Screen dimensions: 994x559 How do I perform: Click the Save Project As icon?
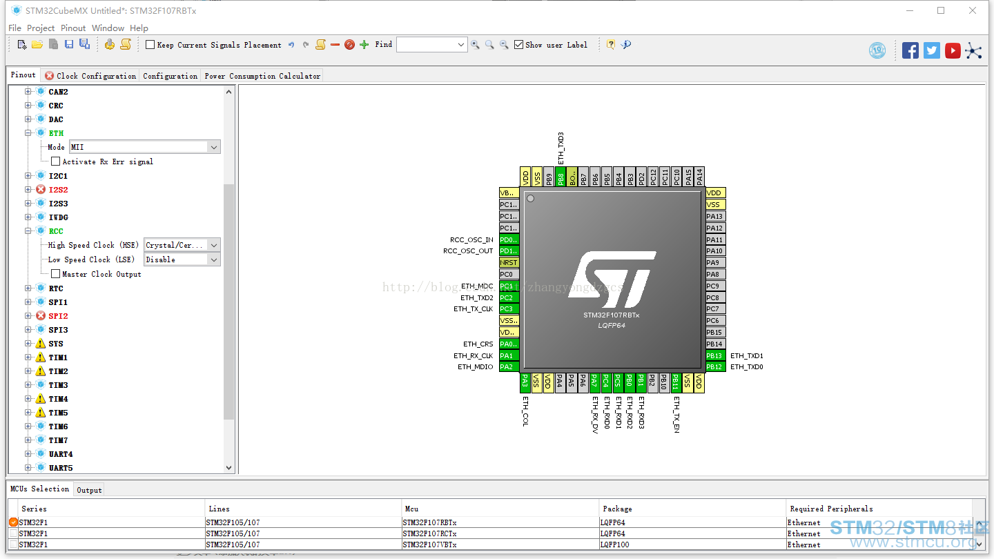(84, 45)
